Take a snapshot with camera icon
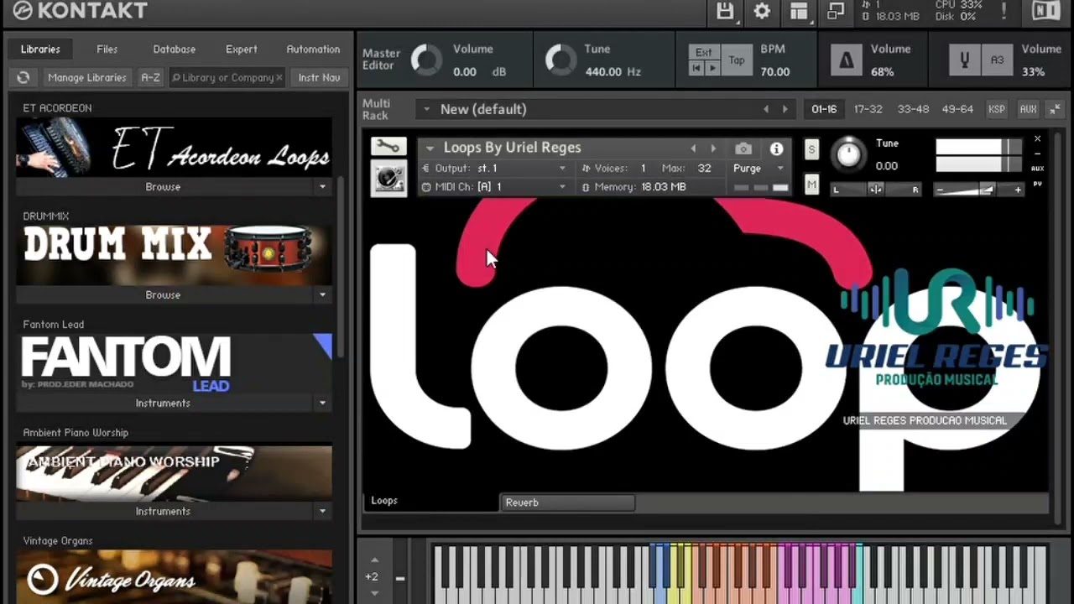The height and width of the screenshot is (604, 1074). 743,148
